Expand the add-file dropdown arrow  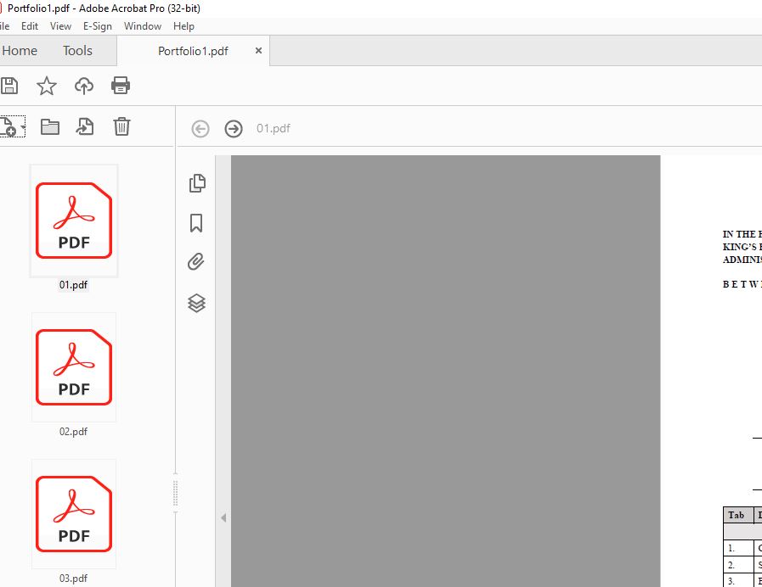click(x=22, y=126)
